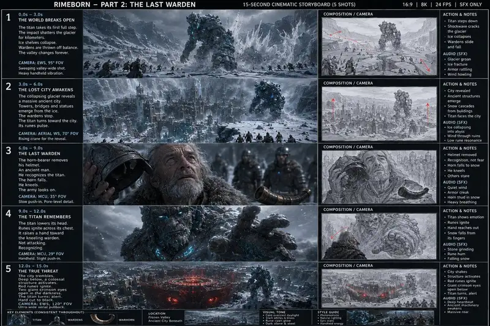Image resolution: width=490 pixels, height=326 pixels.
Task: Select the shot 3 pencil composition sketch
Action: click(x=379, y=177)
